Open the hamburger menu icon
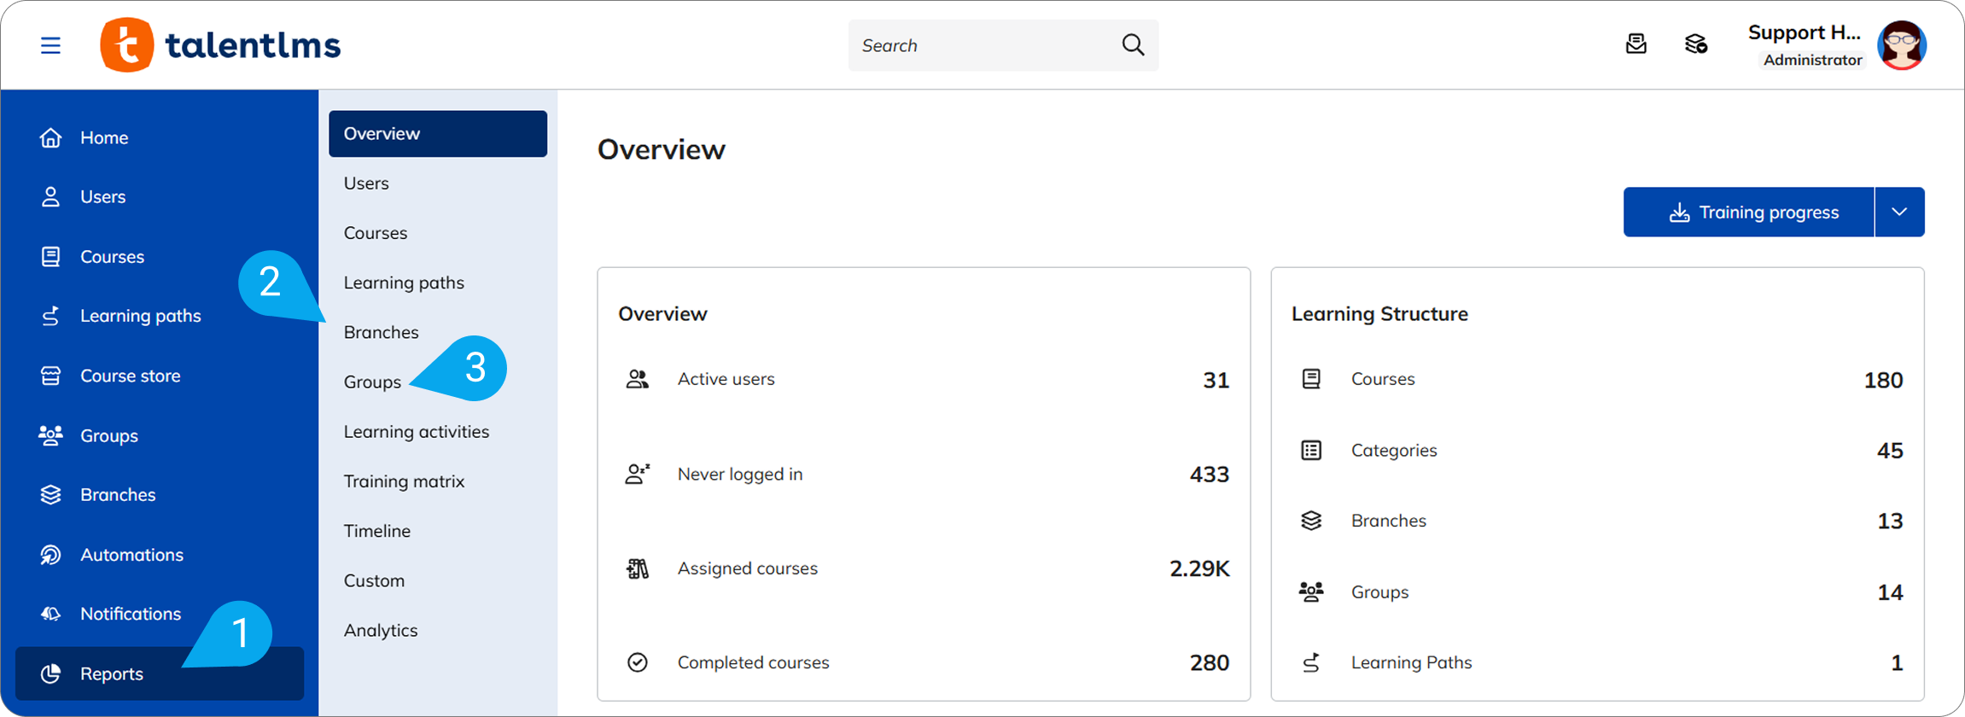This screenshot has height=717, width=1965. [x=50, y=45]
